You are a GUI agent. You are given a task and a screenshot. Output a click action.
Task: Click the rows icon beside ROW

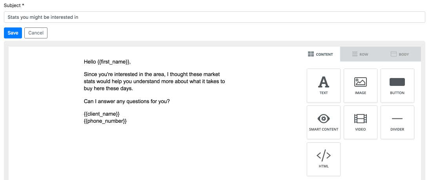355,54
